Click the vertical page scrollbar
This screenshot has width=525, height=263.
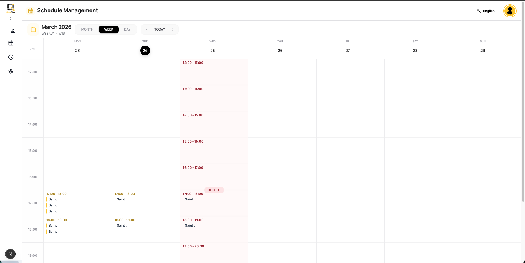coord(523,109)
